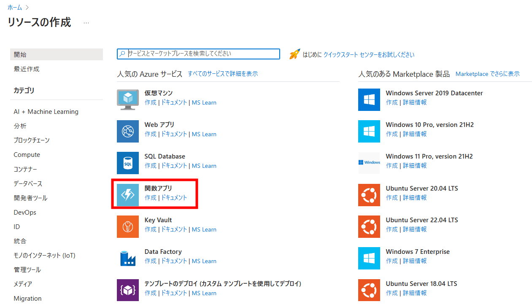Viewport: 532px width, 307px height.
Task: Click the Data Factory icon
Action: [x=127, y=259]
